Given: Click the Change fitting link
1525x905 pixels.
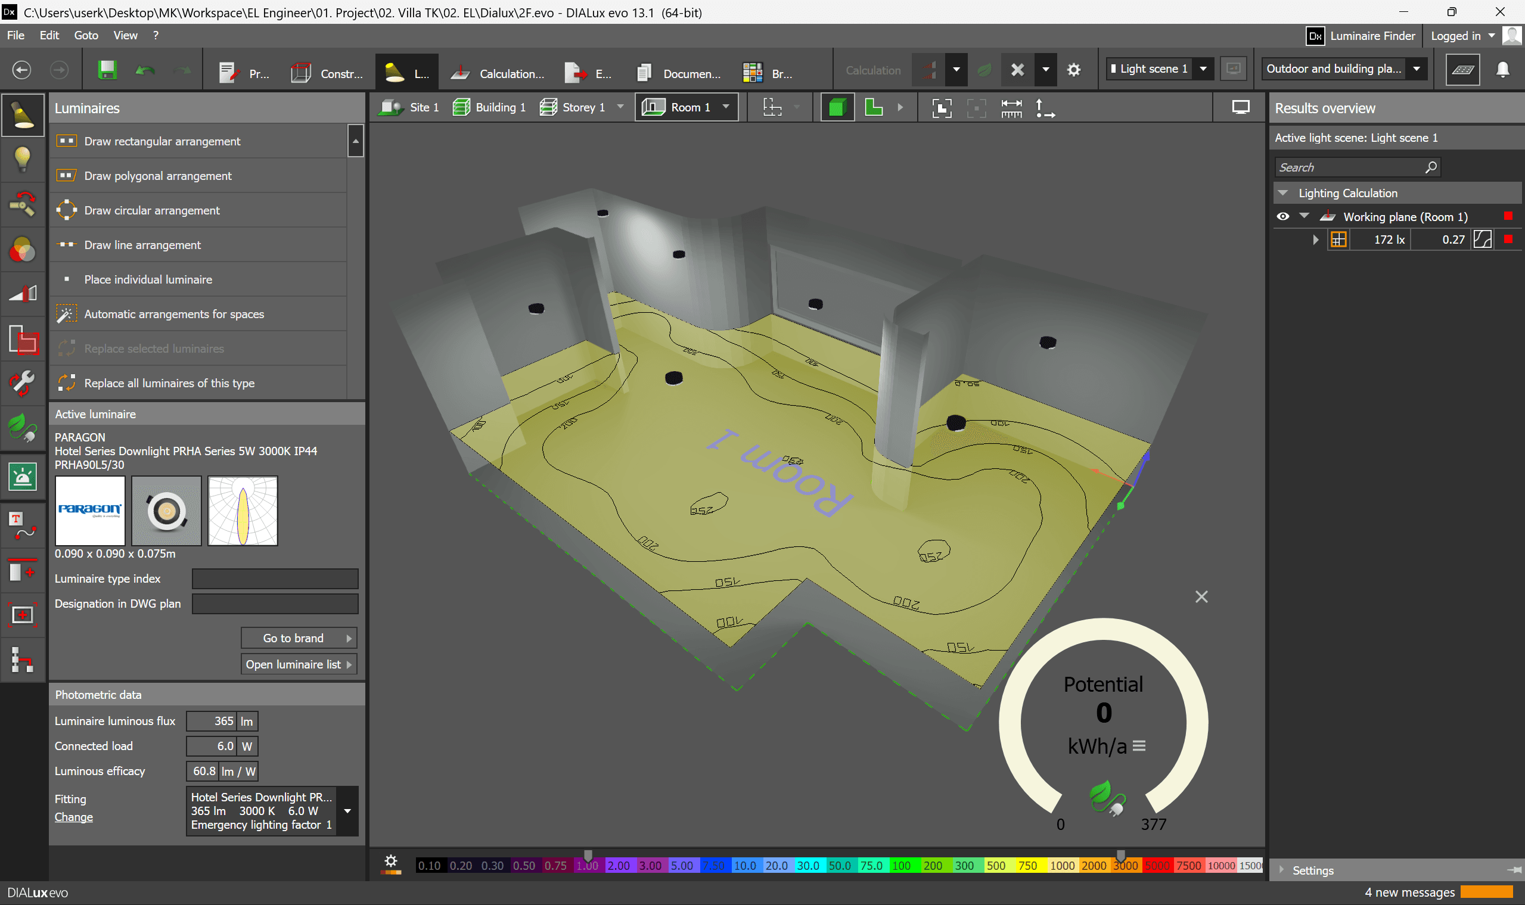Looking at the screenshot, I should 74,817.
